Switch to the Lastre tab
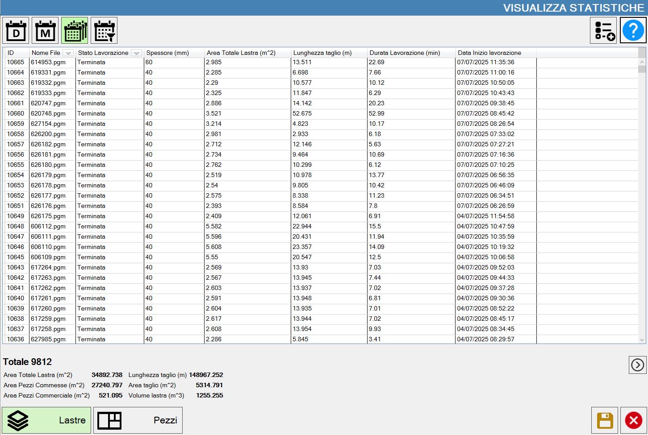Screen dimensions: 648x435 click(x=46, y=420)
